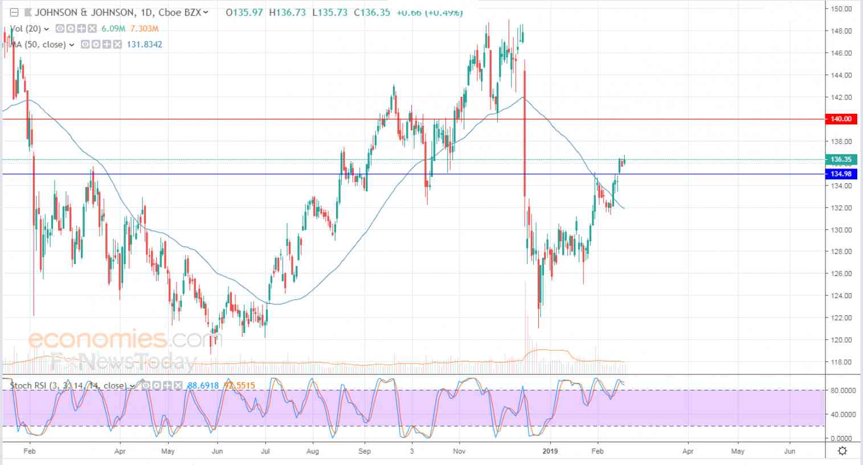This screenshot has height=465, width=863.
Task: Click the economies.com watermark link
Action: pos(122,340)
